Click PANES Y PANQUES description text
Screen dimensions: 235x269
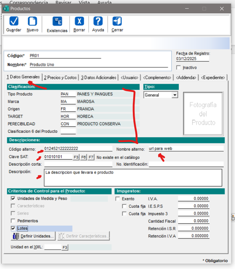95,94
